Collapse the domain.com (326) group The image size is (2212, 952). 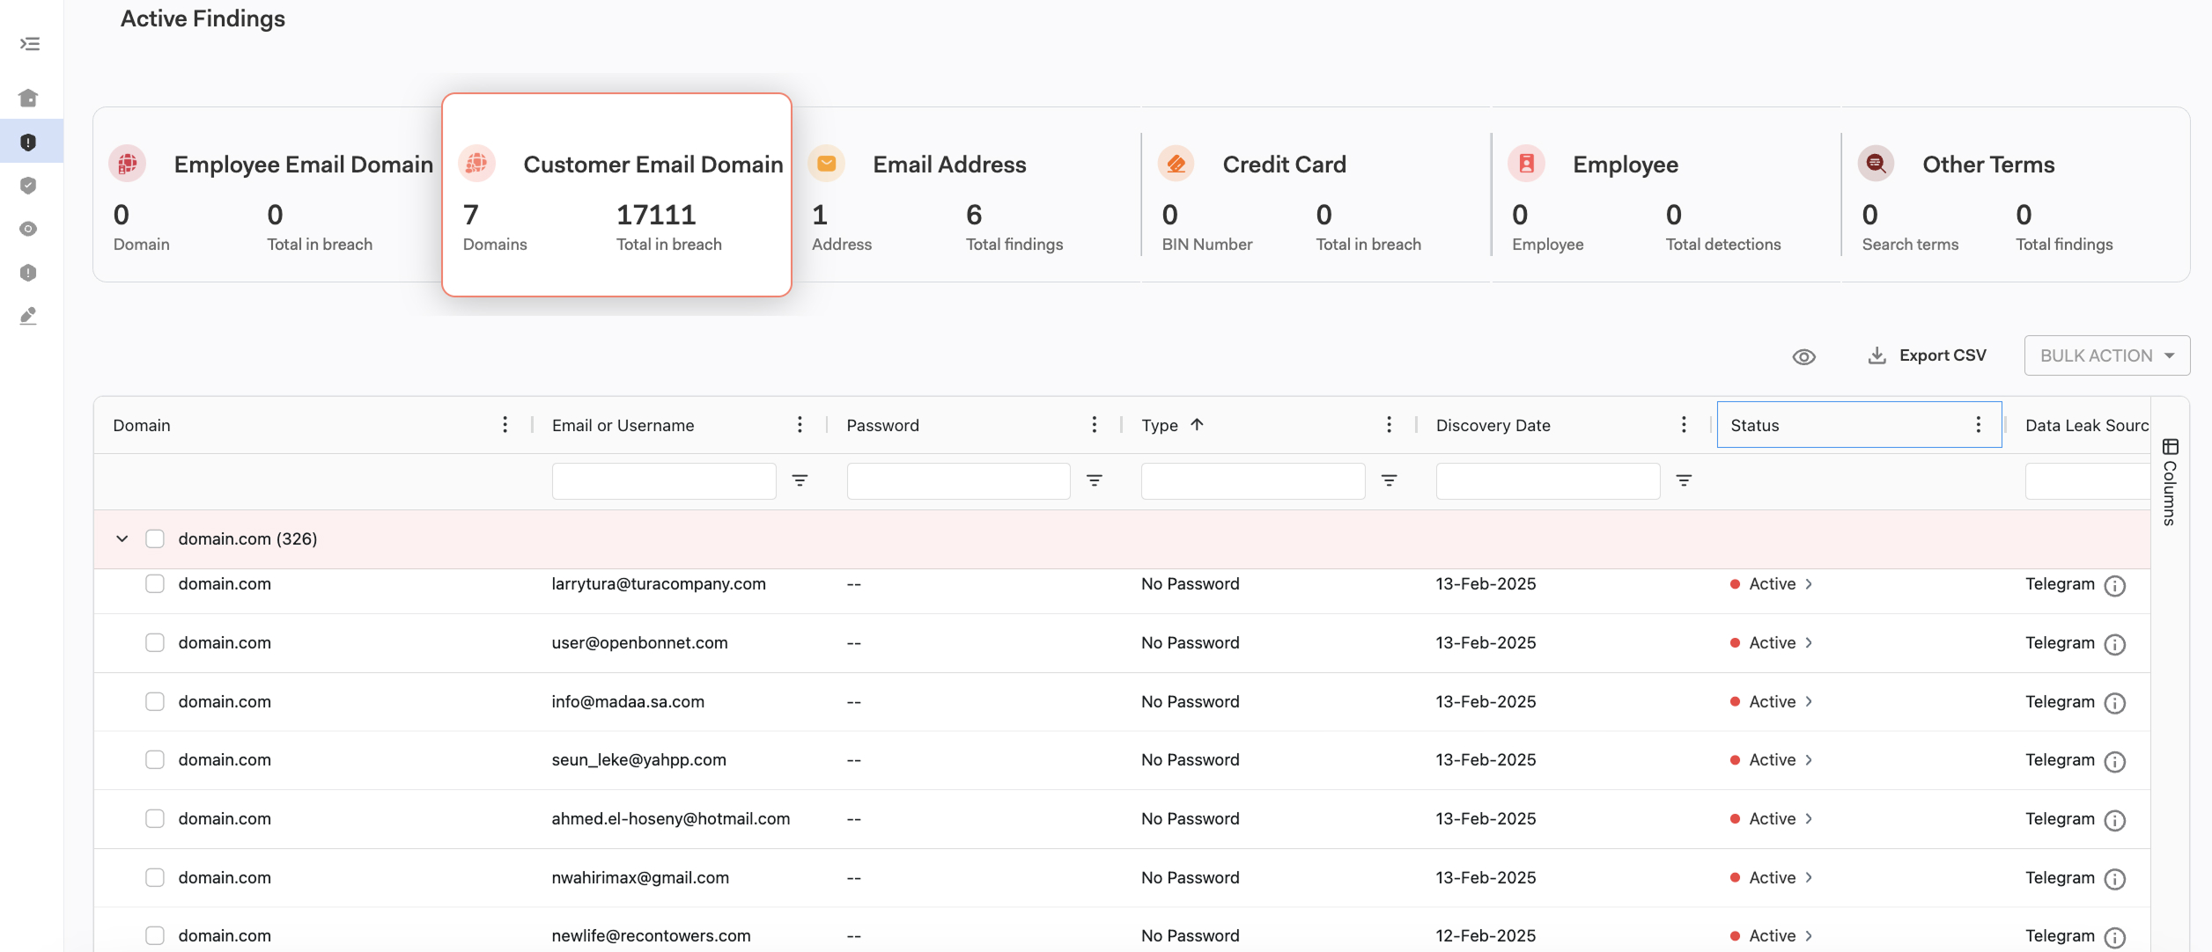click(122, 538)
